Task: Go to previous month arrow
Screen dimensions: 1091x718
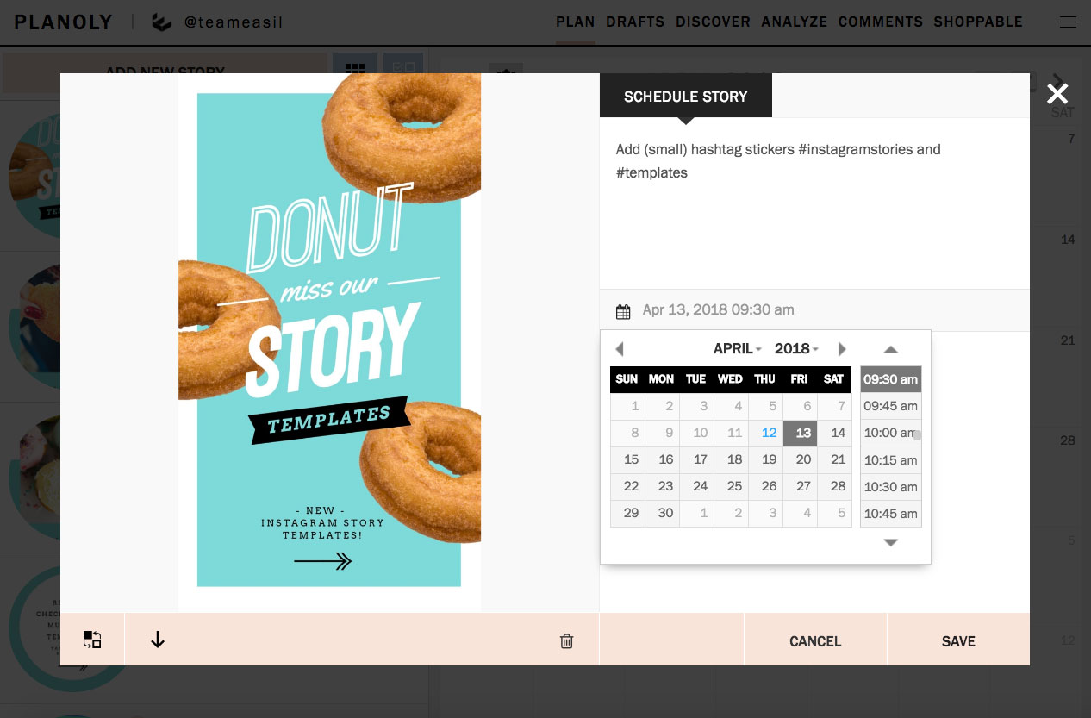Action: click(619, 349)
